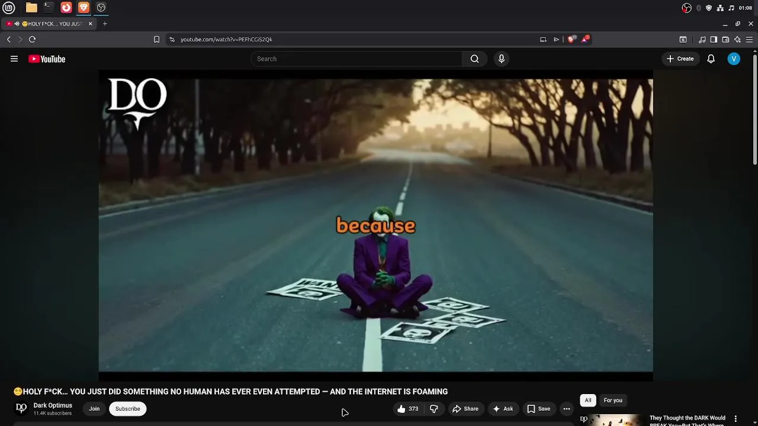Open the Brave Wallet icon
758x426 pixels.
click(x=725, y=40)
